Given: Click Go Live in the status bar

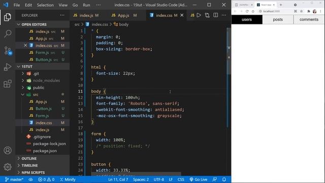Looking at the screenshot, I should click(199, 179).
